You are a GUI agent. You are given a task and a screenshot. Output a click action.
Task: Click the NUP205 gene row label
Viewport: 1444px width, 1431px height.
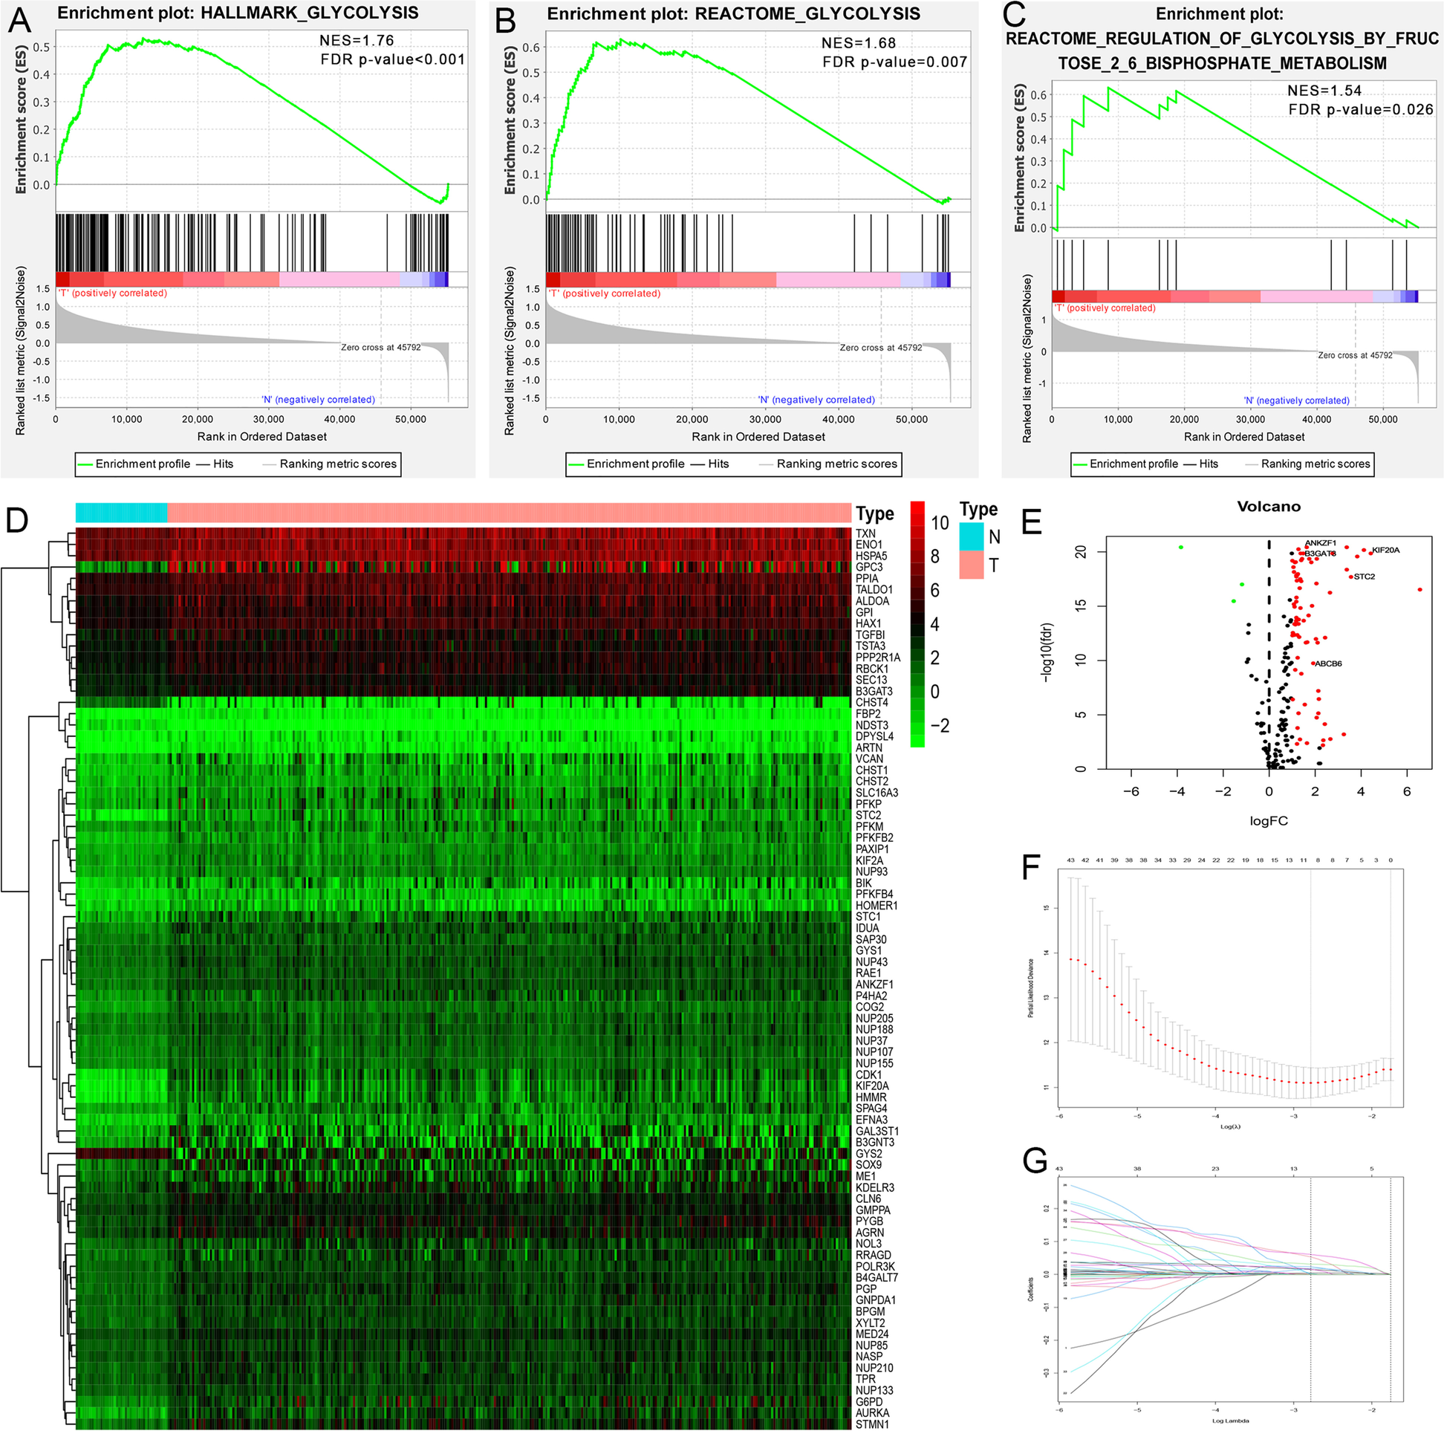(x=874, y=1019)
